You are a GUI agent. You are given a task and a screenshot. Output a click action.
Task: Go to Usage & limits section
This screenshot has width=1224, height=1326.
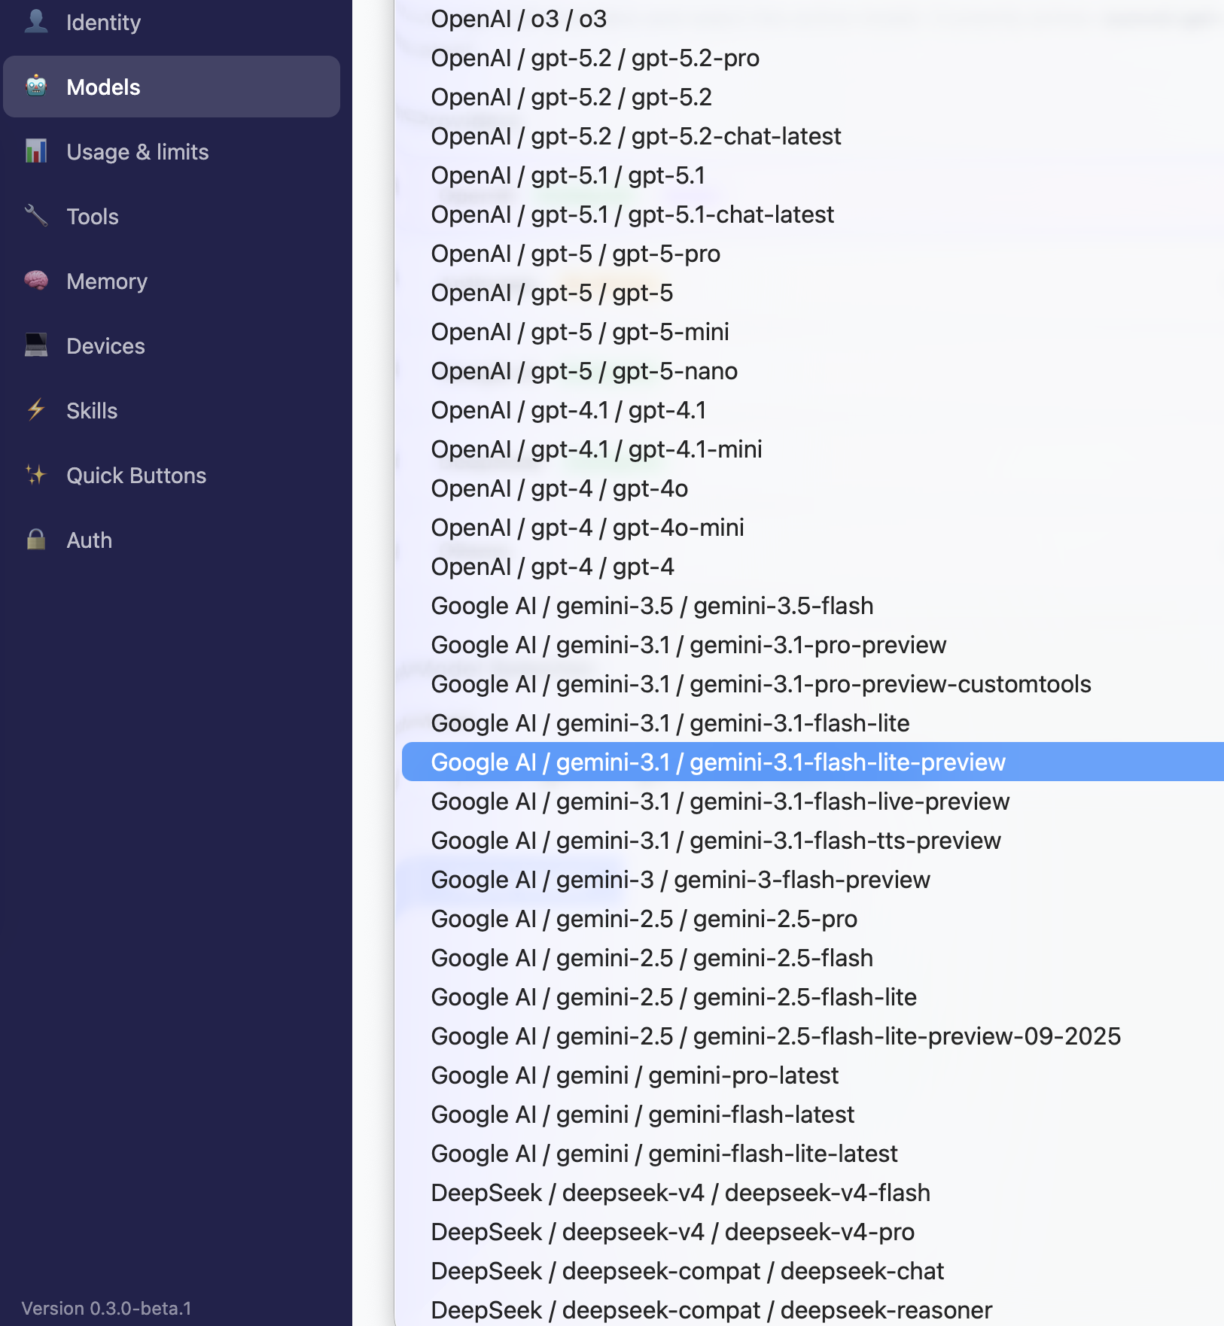point(172,151)
